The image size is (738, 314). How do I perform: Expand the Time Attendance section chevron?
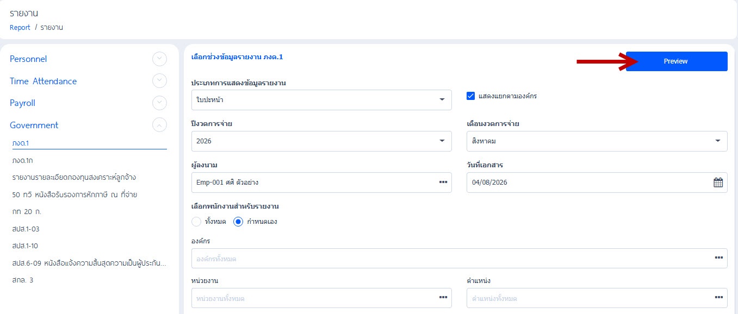tap(159, 81)
